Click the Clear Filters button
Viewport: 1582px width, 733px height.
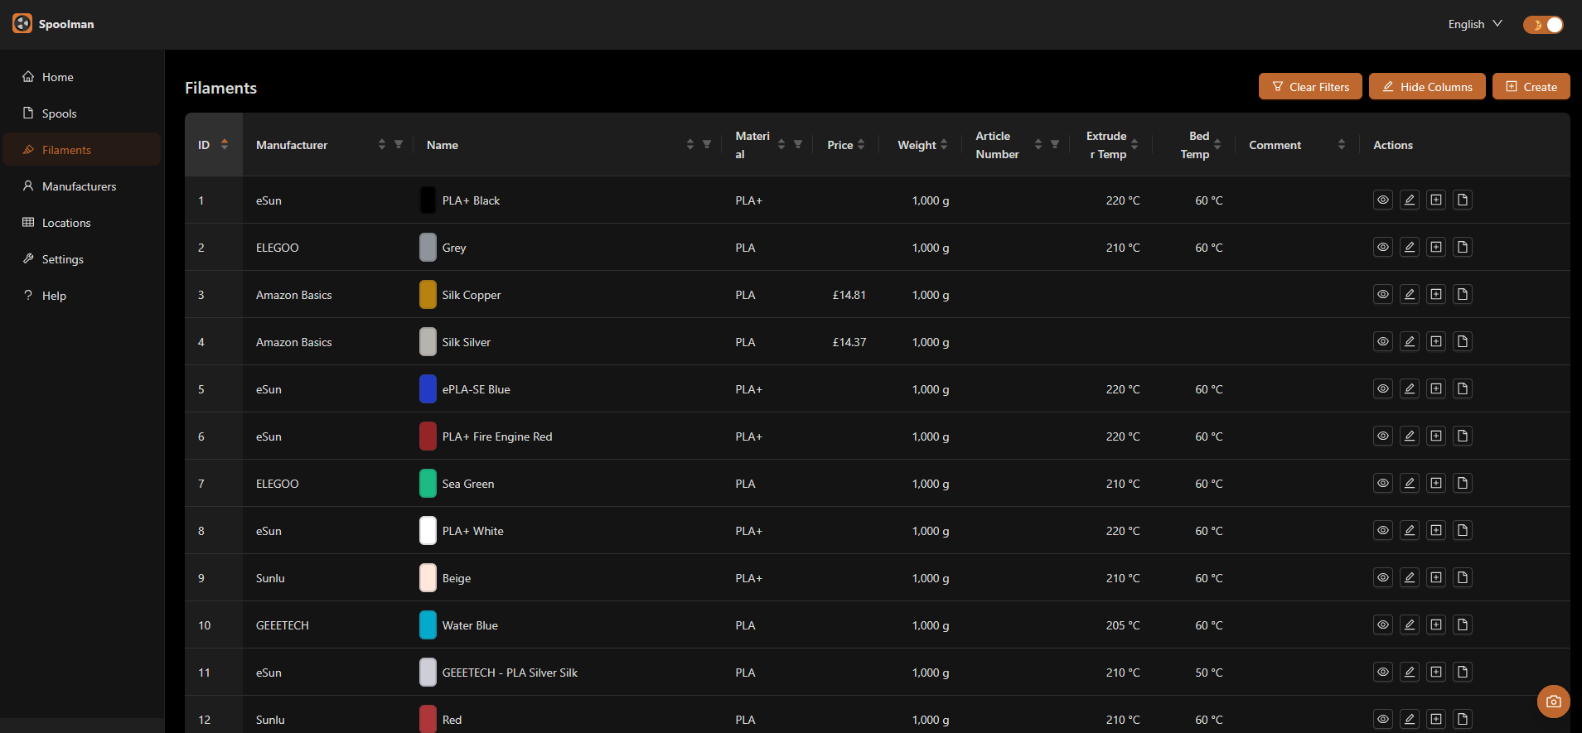pyautogui.click(x=1309, y=87)
